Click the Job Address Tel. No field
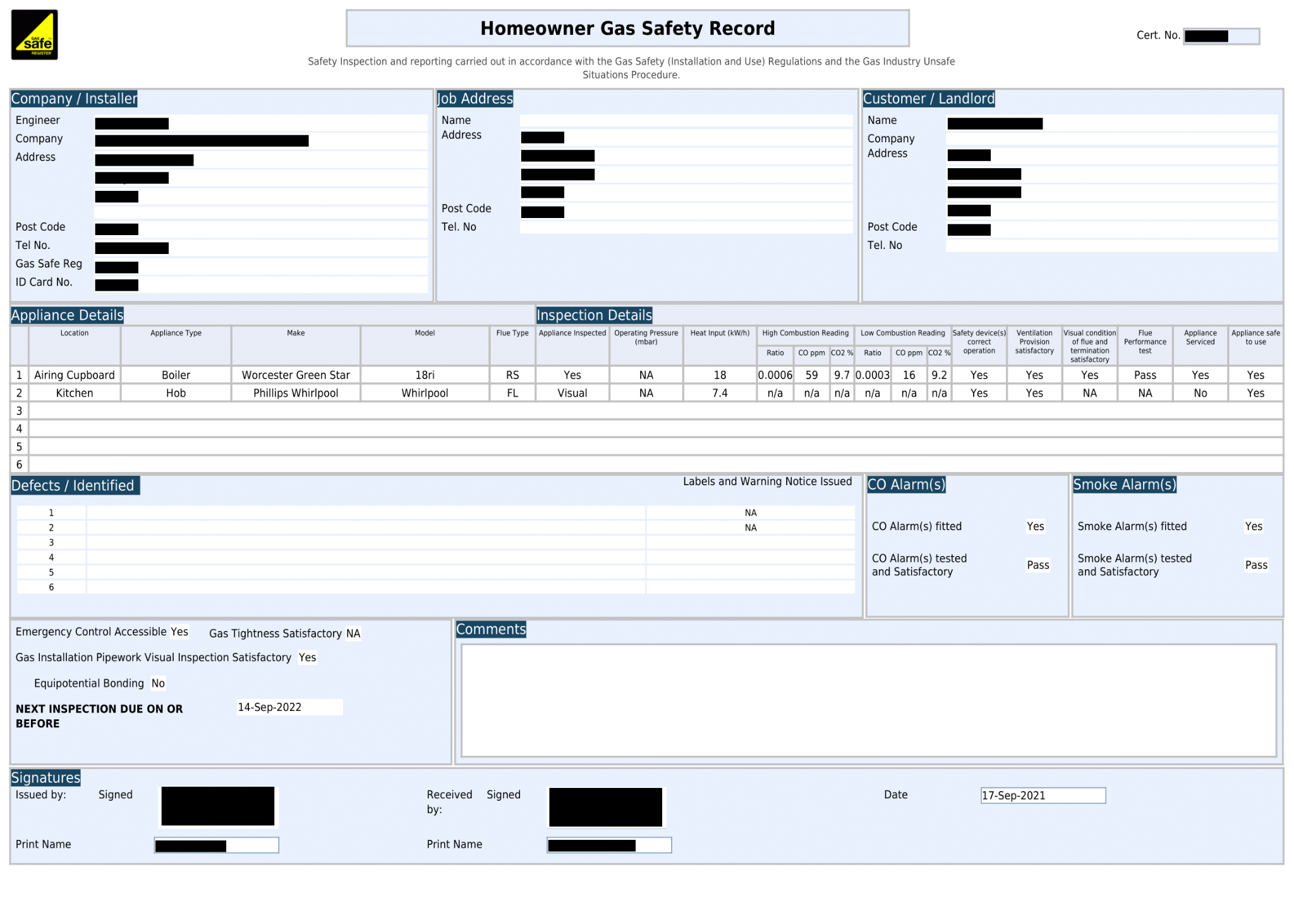 pos(686,227)
